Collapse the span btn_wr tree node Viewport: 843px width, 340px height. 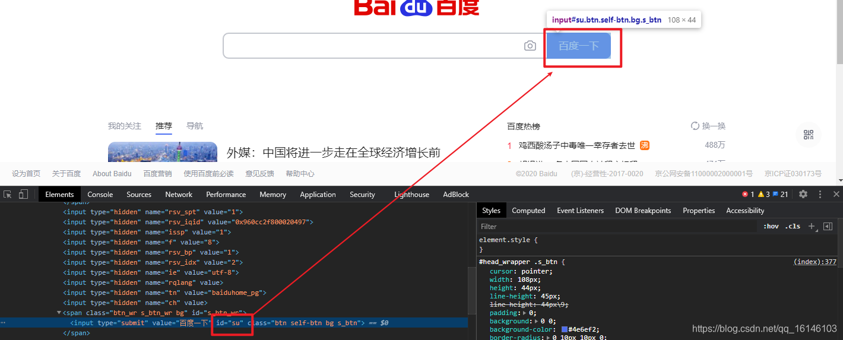pos(59,313)
